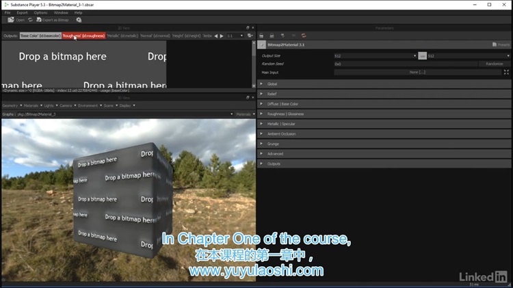Click the 2D view bitmap preview

tap(83, 64)
